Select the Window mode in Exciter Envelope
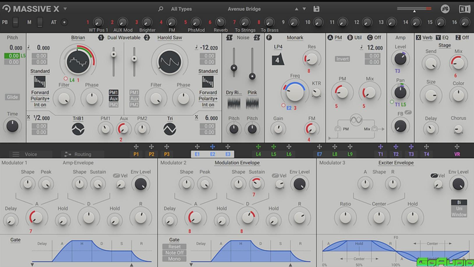The image size is (474, 267). coord(459,215)
